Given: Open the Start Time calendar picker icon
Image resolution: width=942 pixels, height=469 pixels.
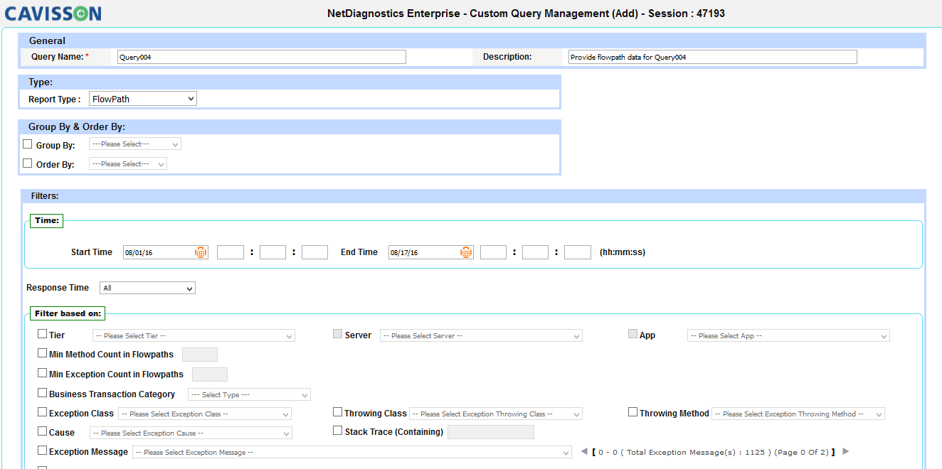Looking at the screenshot, I should pyautogui.click(x=201, y=252).
